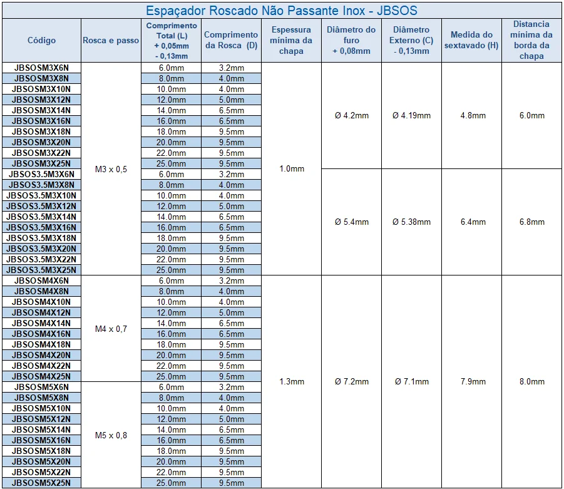Select code cell JBSOSM4X22N

tap(42, 366)
